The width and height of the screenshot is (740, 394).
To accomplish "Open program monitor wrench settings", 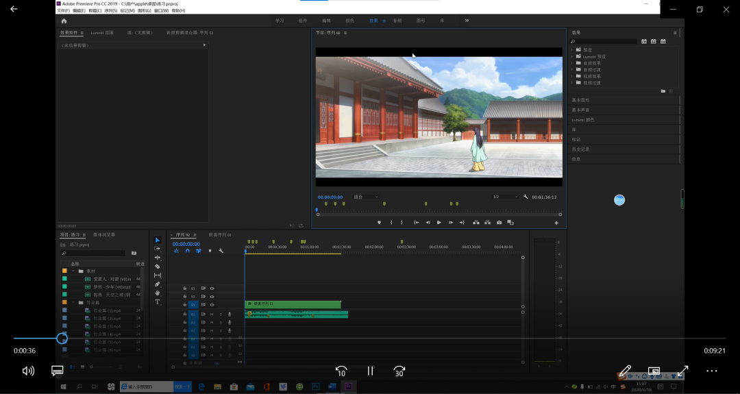I will [526, 197].
